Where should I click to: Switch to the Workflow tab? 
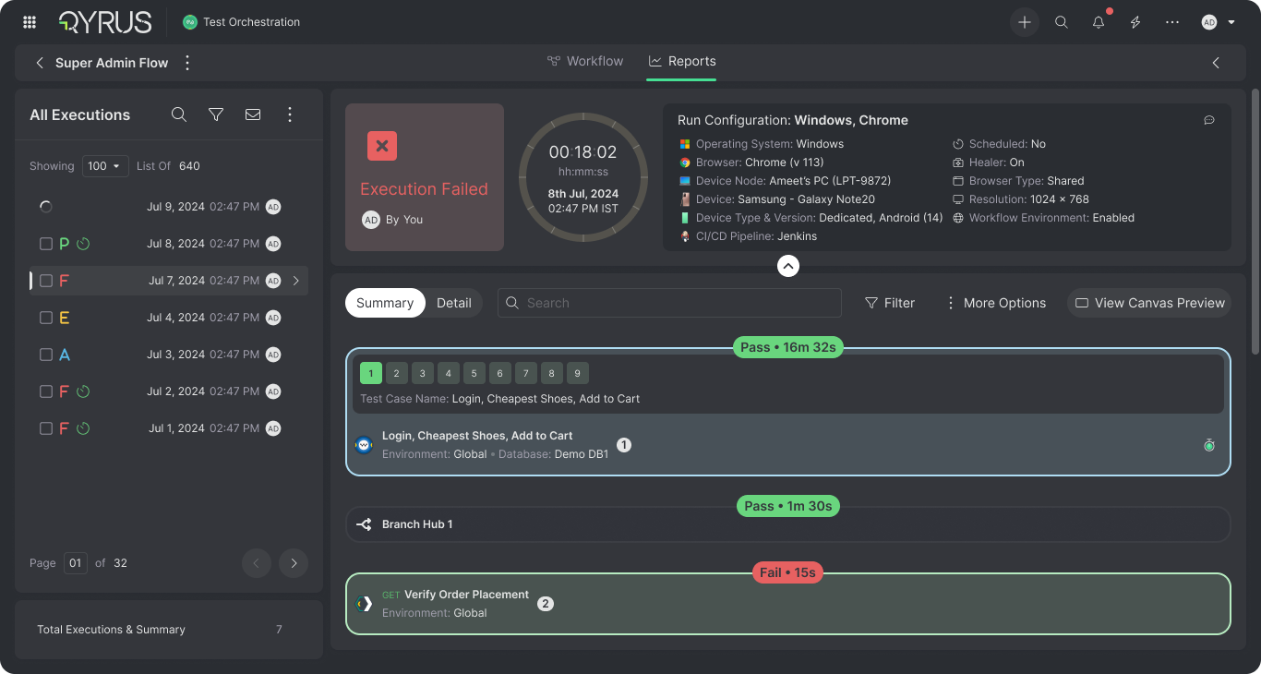(585, 61)
